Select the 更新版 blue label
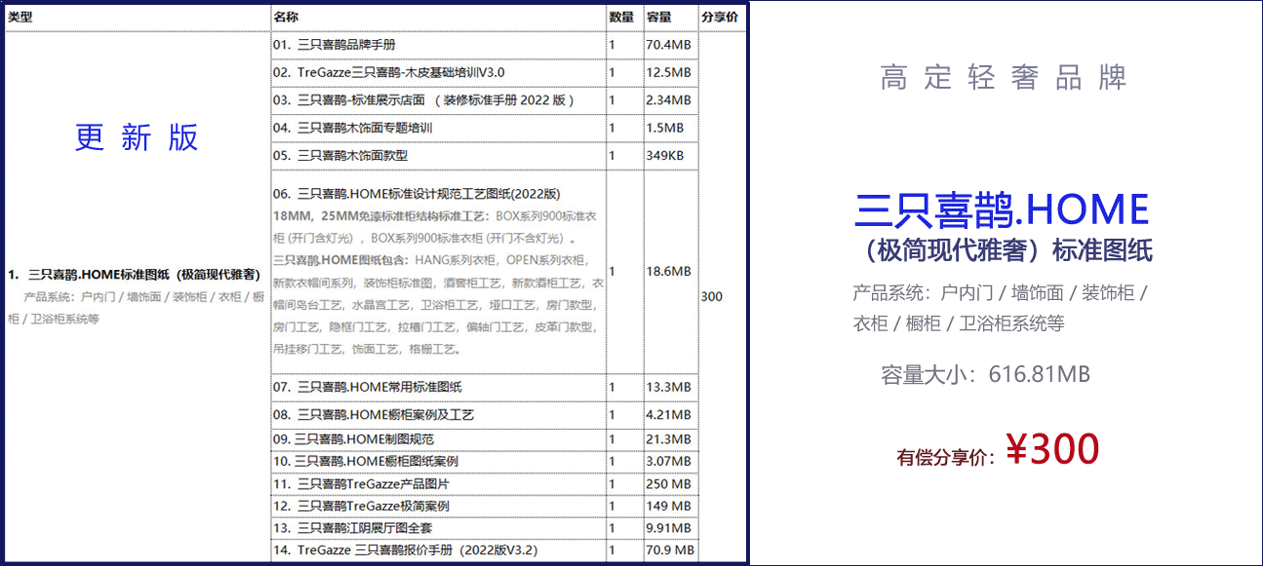The width and height of the screenshot is (1263, 566). coord(137,137)
